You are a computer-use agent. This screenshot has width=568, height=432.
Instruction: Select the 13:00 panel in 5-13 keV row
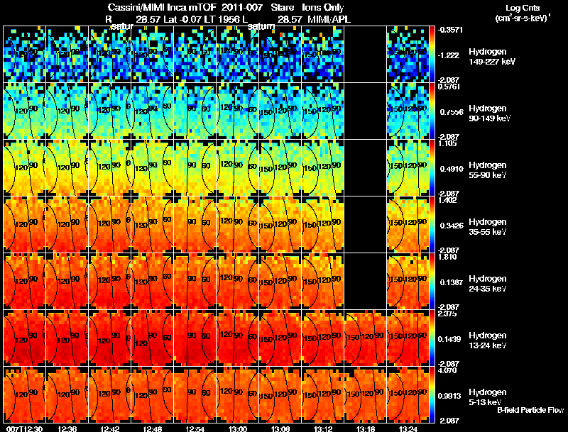coord(238,394)
